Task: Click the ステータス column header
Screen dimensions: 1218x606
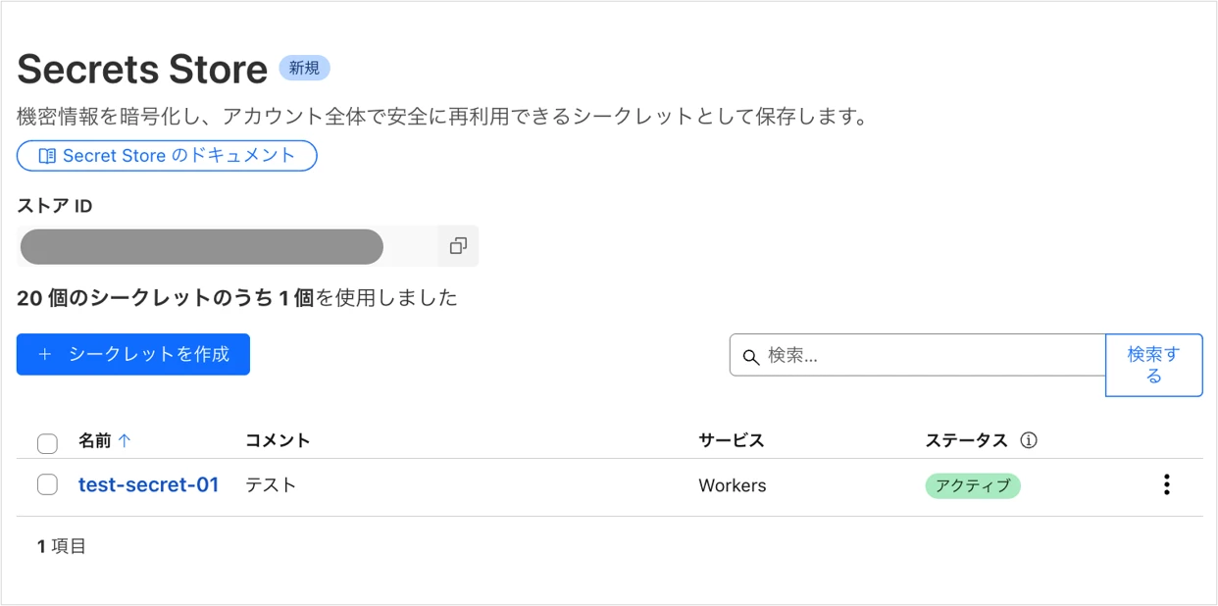Action: pyautogui.click(x=967, y=440)
